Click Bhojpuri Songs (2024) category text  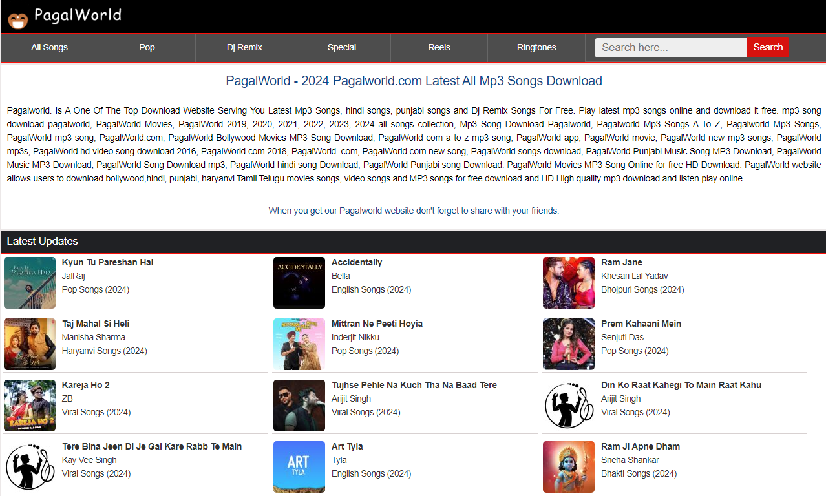pyautogui.click(x=642, y=289)
